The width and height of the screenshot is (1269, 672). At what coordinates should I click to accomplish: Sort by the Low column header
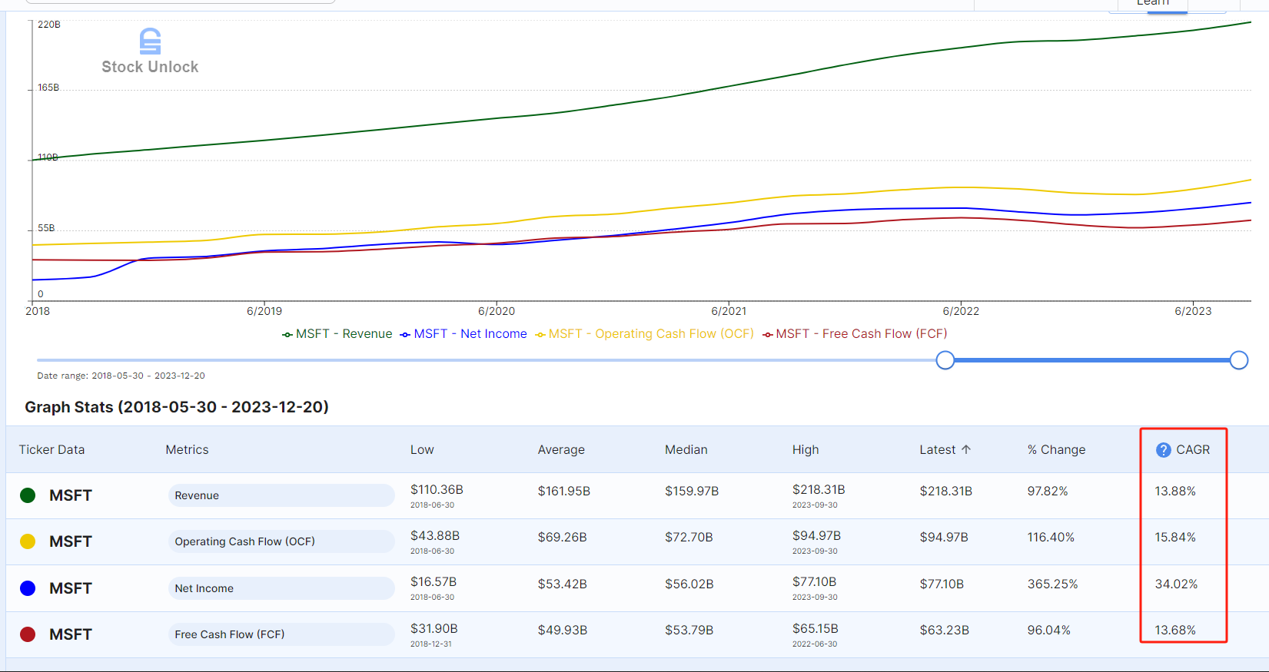(x=422, y=450)
